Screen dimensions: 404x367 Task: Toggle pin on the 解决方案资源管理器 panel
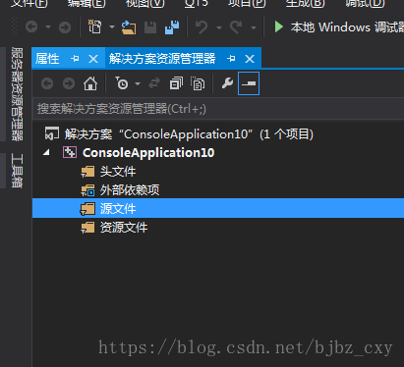[231, 59]
